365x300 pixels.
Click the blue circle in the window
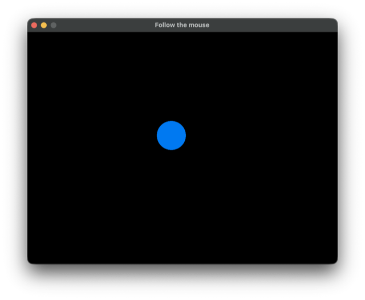click(x=171, y=135)
